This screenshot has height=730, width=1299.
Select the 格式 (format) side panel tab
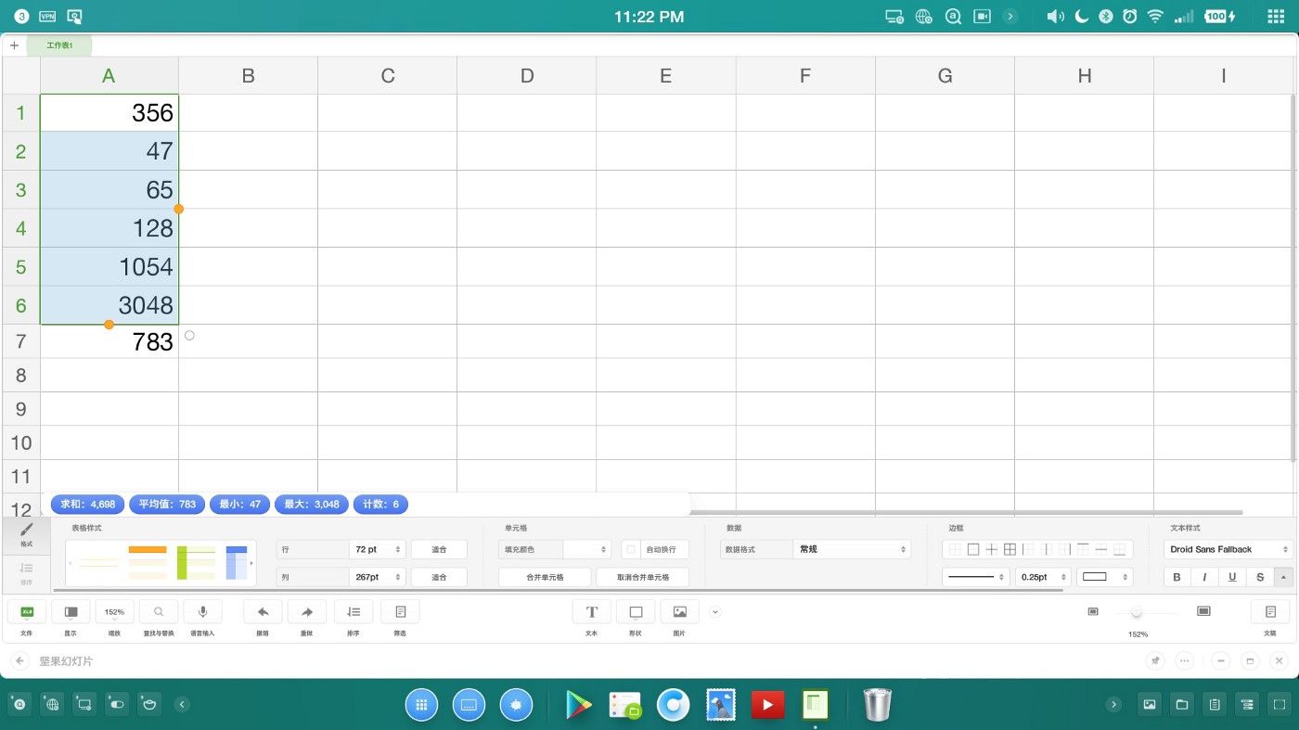tap(26, 533)
